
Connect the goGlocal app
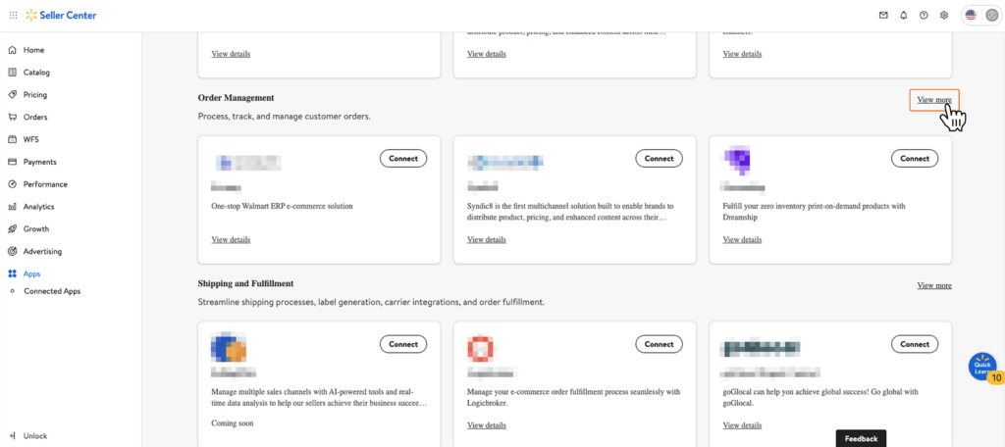[915, 344]
